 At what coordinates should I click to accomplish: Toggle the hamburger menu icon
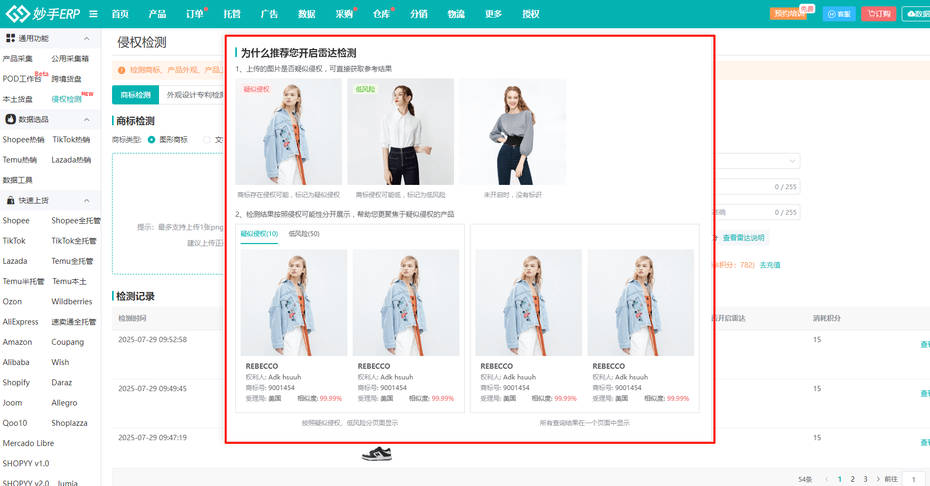tap(93, 14)
